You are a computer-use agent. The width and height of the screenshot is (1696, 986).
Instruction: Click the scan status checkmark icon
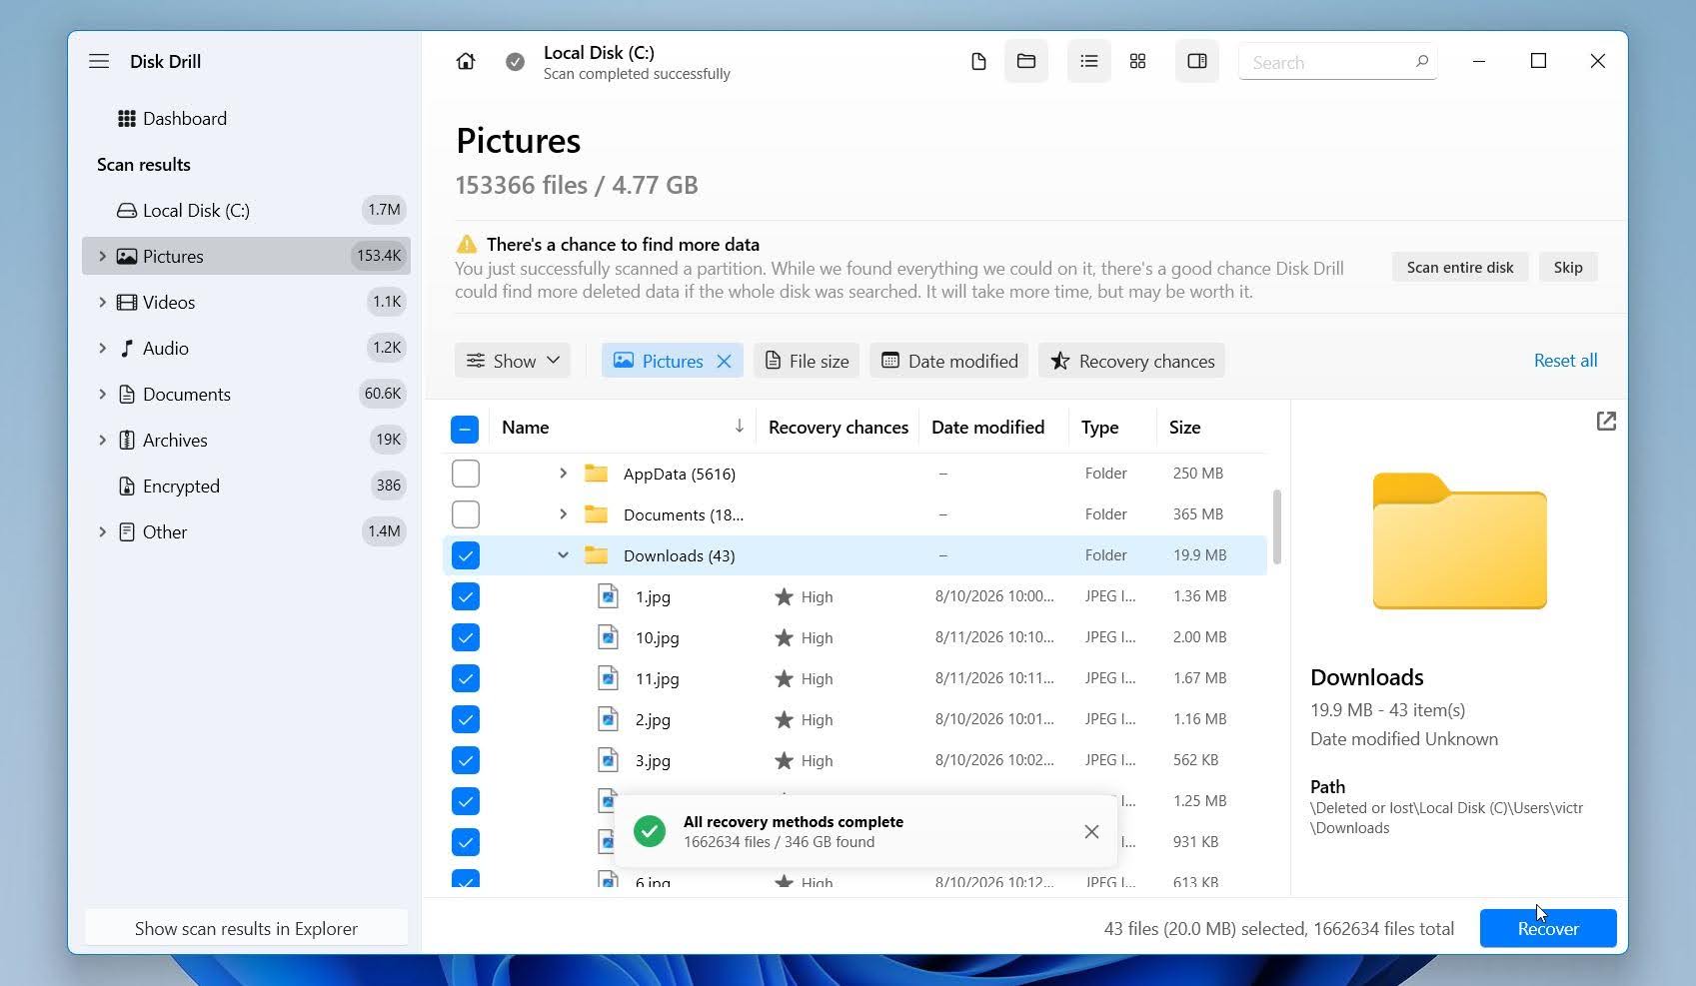pyautogui.click(x=515, y=62)
